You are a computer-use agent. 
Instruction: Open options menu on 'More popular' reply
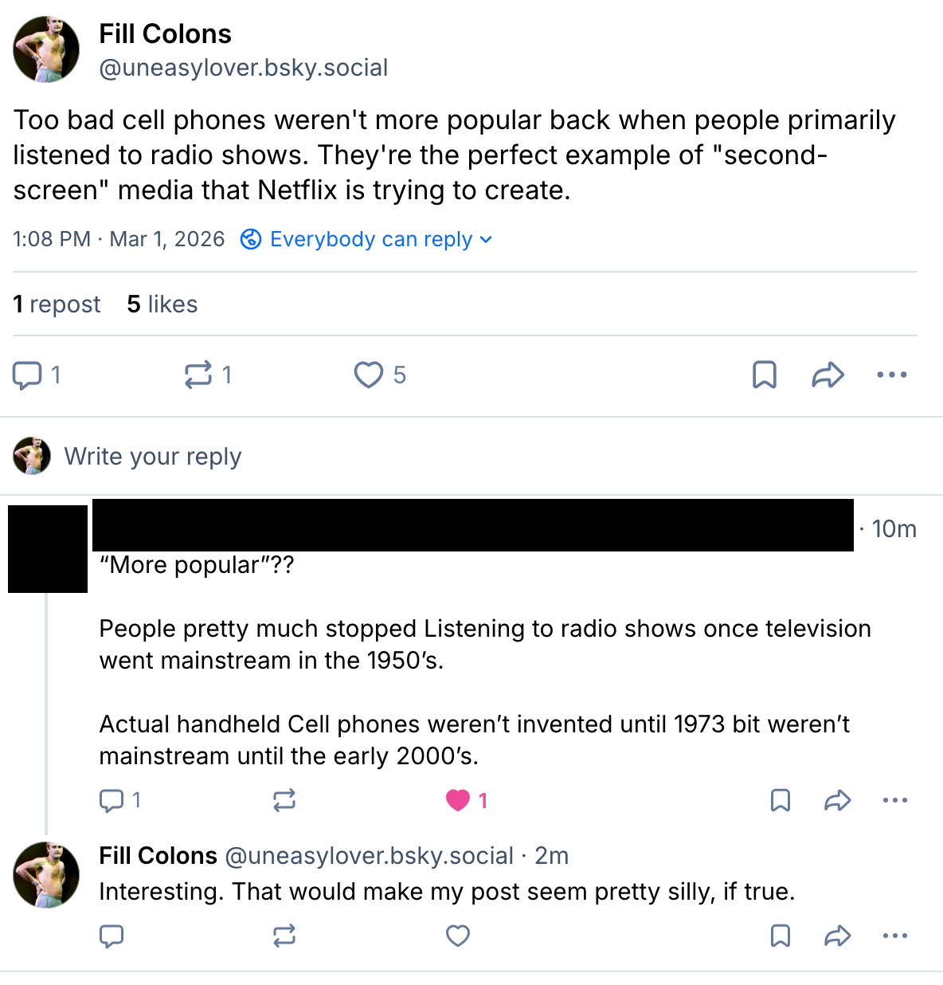[894, 800]
